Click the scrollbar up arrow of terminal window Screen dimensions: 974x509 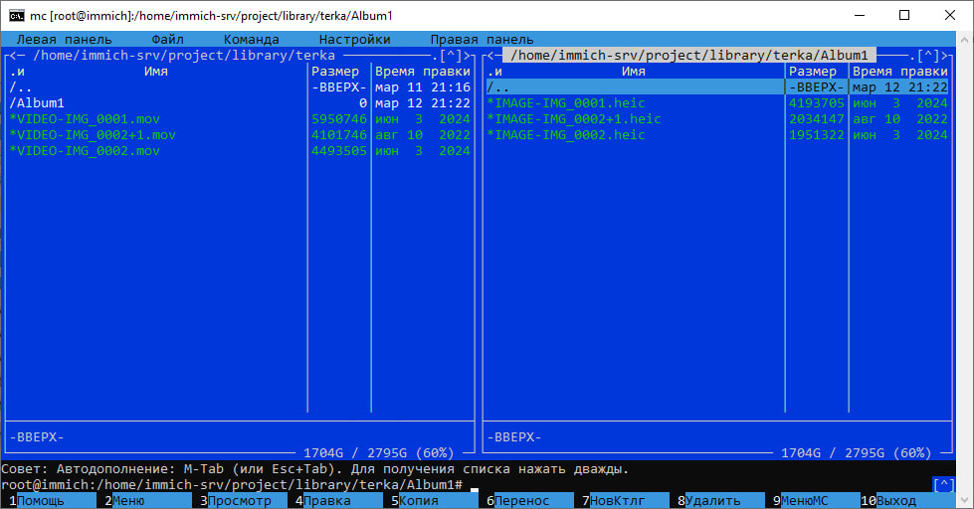[965, 39]
